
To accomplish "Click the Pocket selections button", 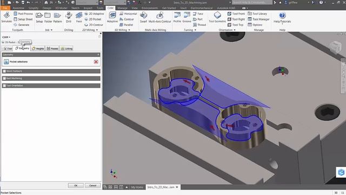I will pyautogui.click(x=6, y=62).
